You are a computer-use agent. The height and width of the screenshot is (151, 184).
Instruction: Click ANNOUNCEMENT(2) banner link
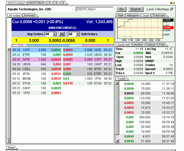[x=62, y=28]
